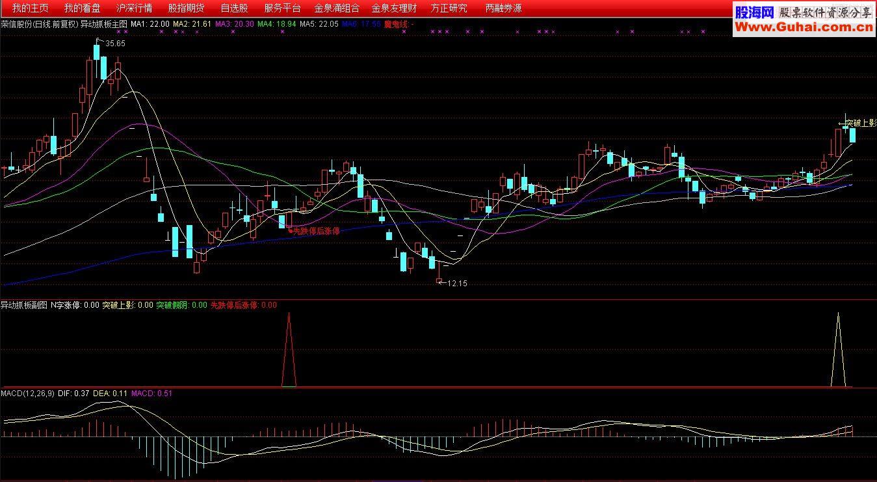The width and height of the screenshot is (877, 482).
Task: Select 方正研究 menu item
Action: click(x=449, y=8)
